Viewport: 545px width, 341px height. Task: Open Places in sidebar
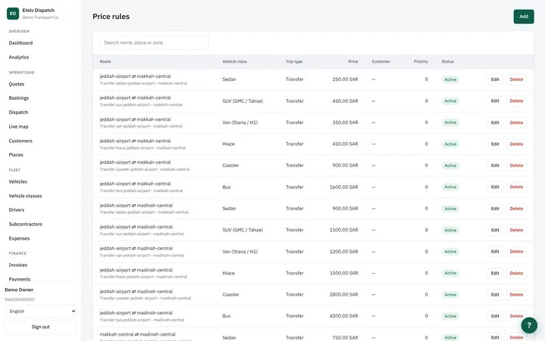(16, 155)
